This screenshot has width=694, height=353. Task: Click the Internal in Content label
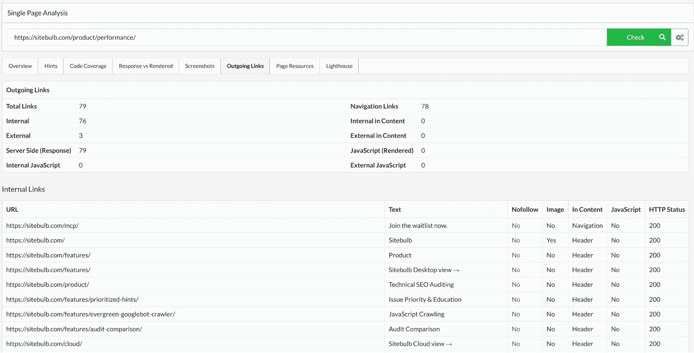378,121
